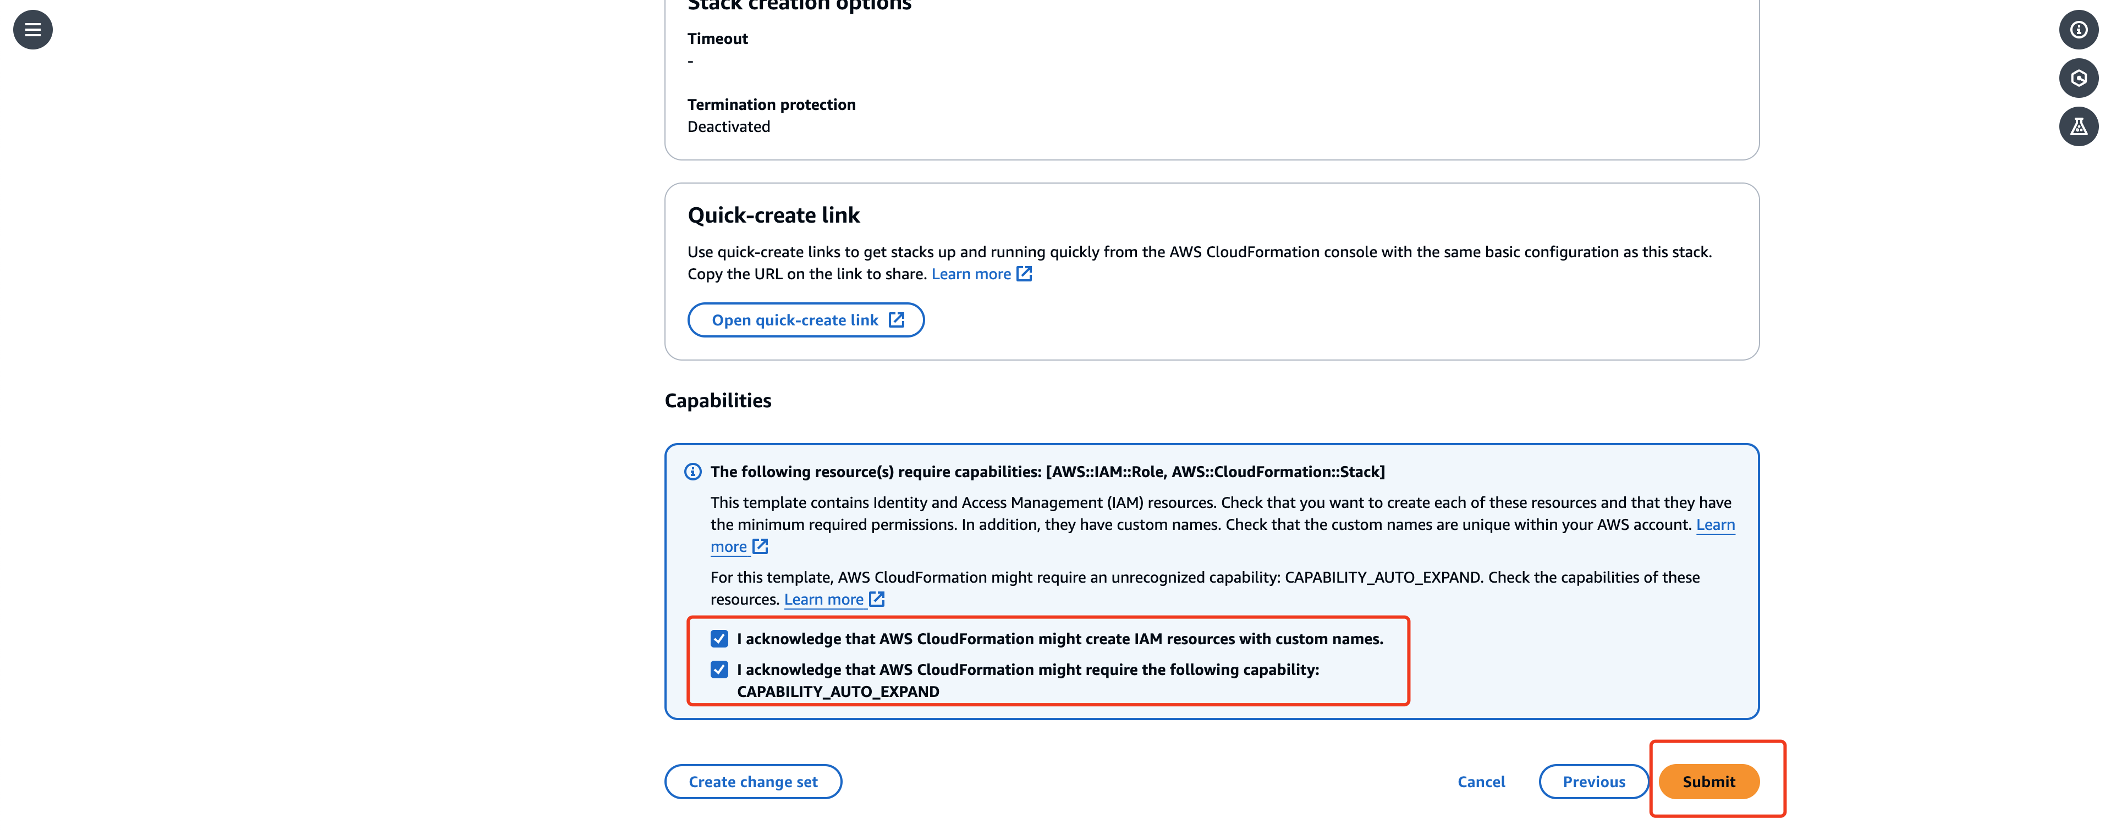Click the external-link icon beside IAM Learn more
This screenshot has width=2111, height=830.
coord(760,546)
